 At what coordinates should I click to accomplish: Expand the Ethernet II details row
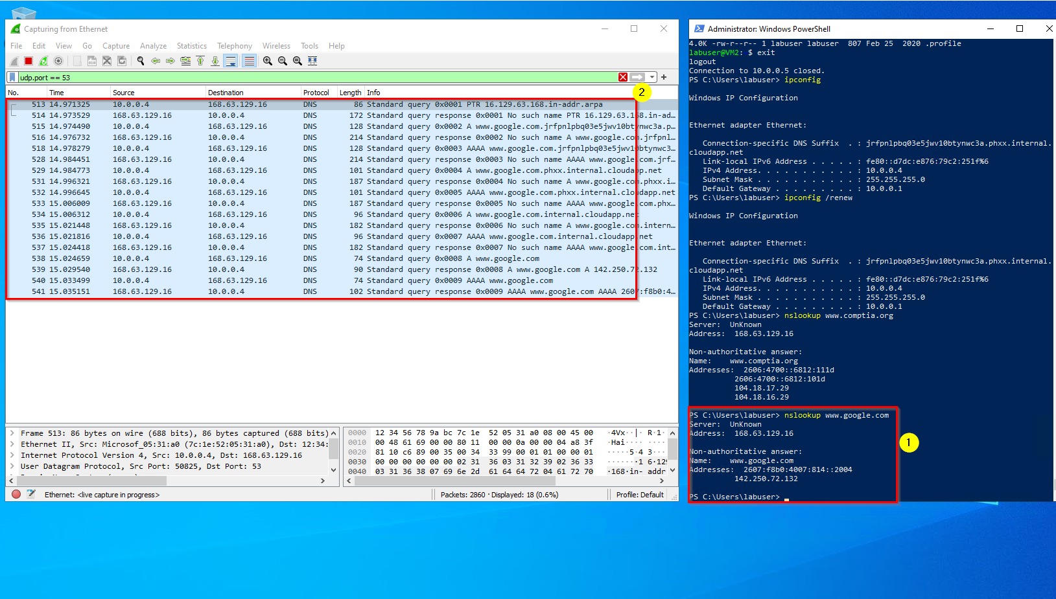tap(12, 444)
